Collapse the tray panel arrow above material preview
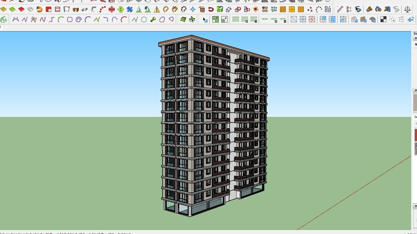The width and height of the screenshot is (417, 234). [x=415, y=90]
